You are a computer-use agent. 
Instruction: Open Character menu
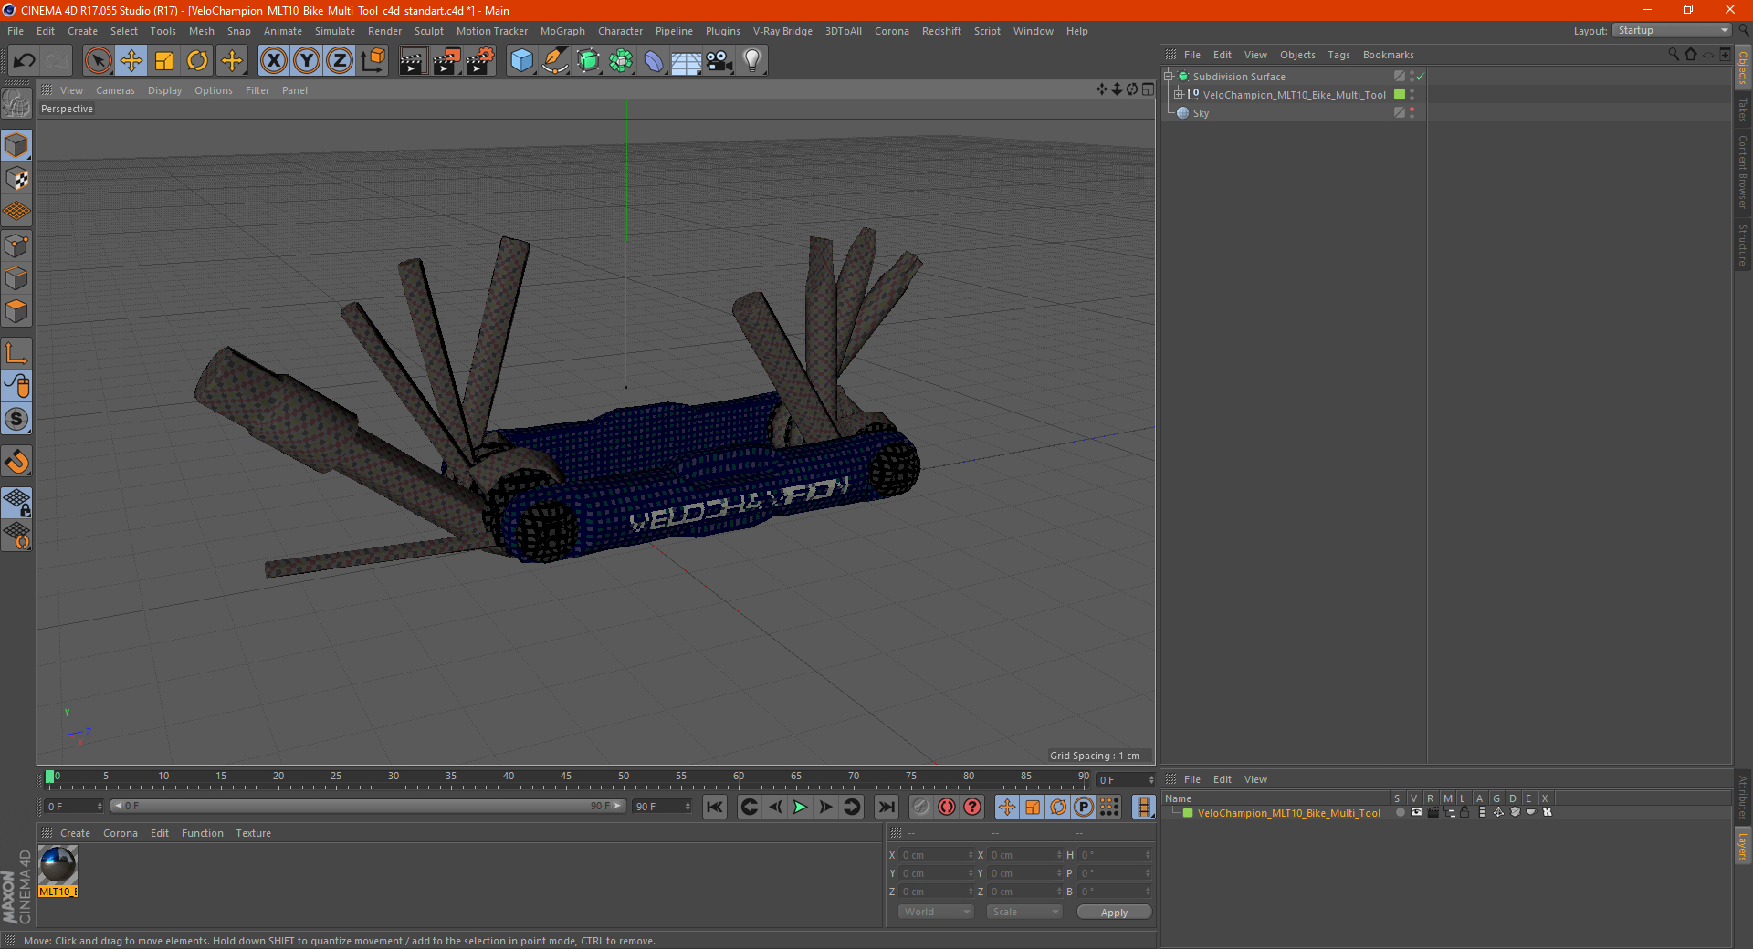621,31
